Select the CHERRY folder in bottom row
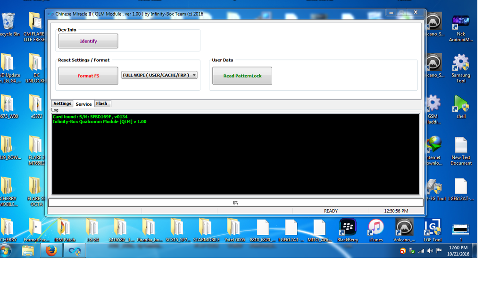 [x=8, y=230]
